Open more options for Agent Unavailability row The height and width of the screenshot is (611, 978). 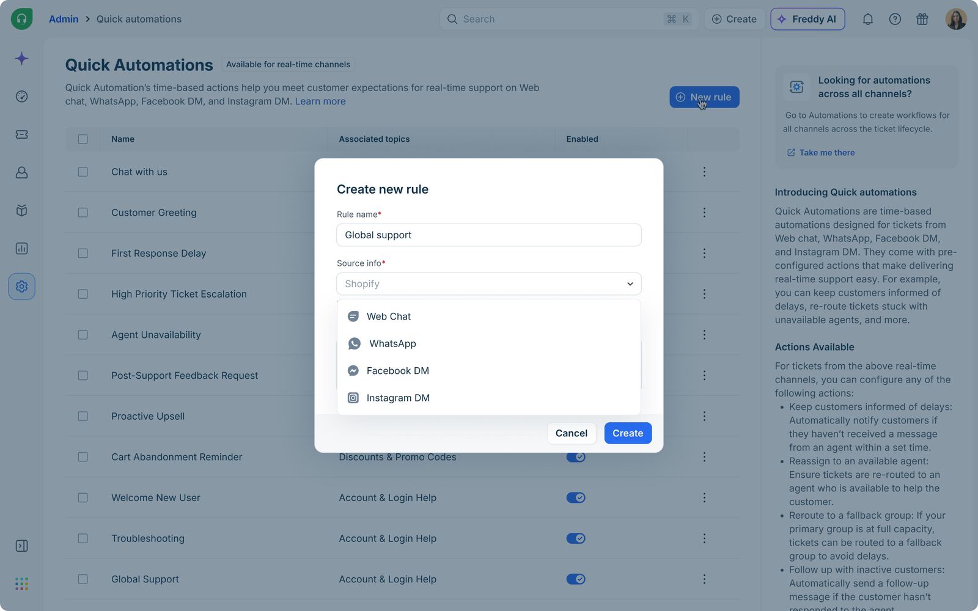point(704,335)
